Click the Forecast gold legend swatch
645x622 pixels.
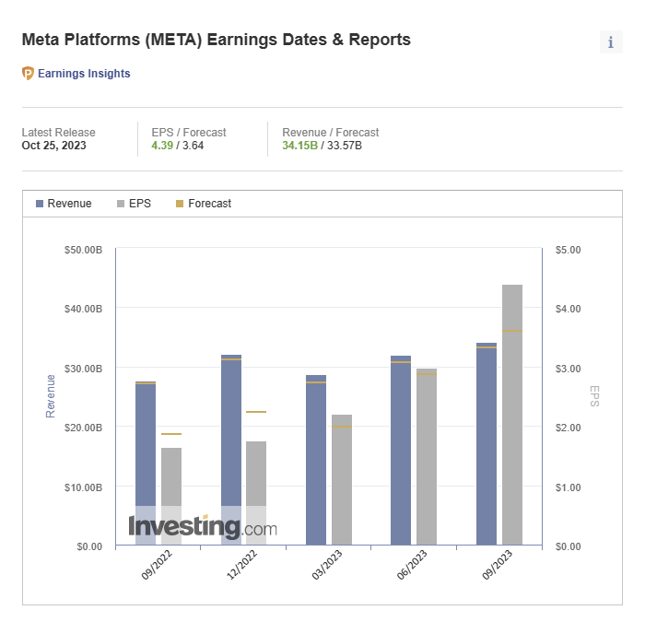point(180,204)
